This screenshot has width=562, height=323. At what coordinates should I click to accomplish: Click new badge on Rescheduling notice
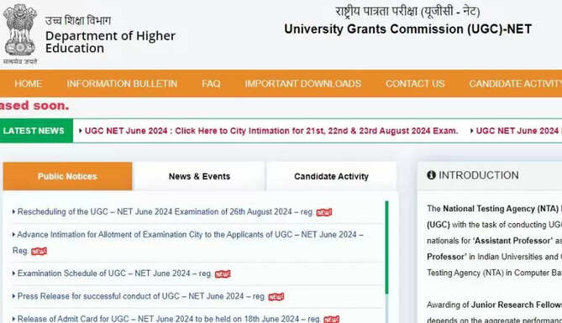click(x=324, y=212)
